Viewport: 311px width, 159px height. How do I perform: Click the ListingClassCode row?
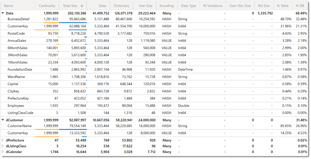point(155,113)
